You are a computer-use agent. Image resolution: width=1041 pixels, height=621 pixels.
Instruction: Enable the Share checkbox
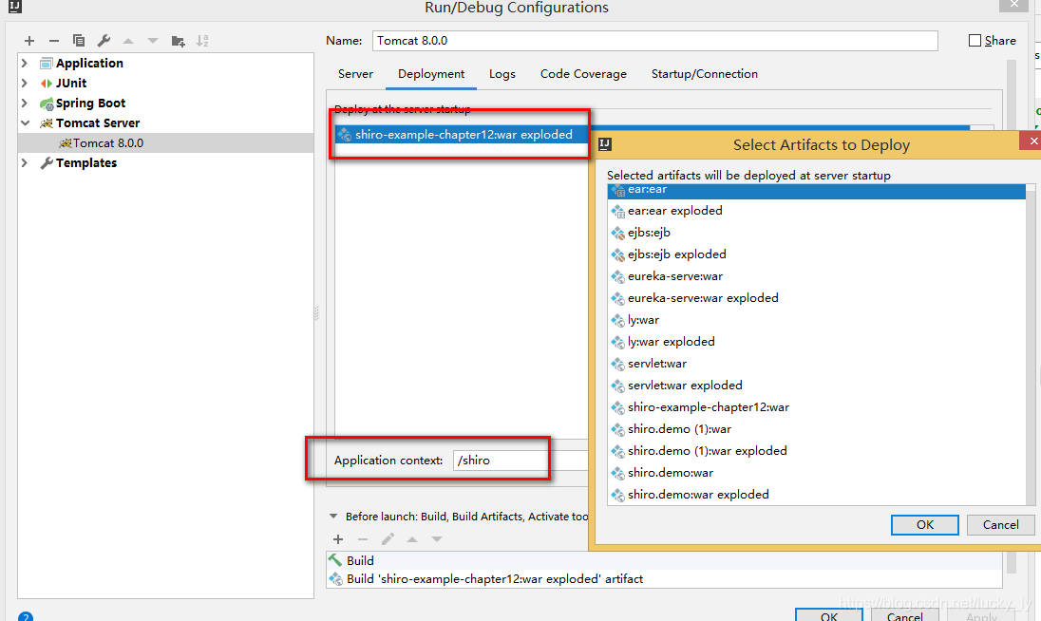click(x=975, y=41)
